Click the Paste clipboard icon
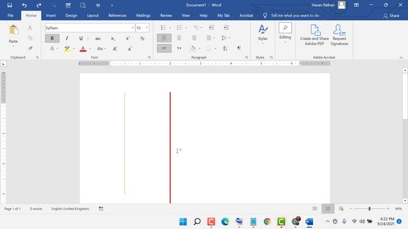408x229 pixels. pyautogui.click(x=13, y=31)
